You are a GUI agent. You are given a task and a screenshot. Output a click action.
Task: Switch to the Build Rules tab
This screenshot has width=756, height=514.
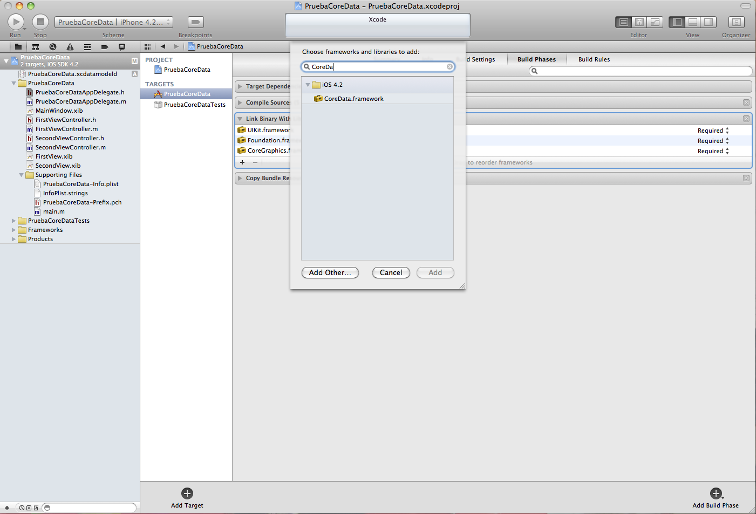tap(594, 59)
